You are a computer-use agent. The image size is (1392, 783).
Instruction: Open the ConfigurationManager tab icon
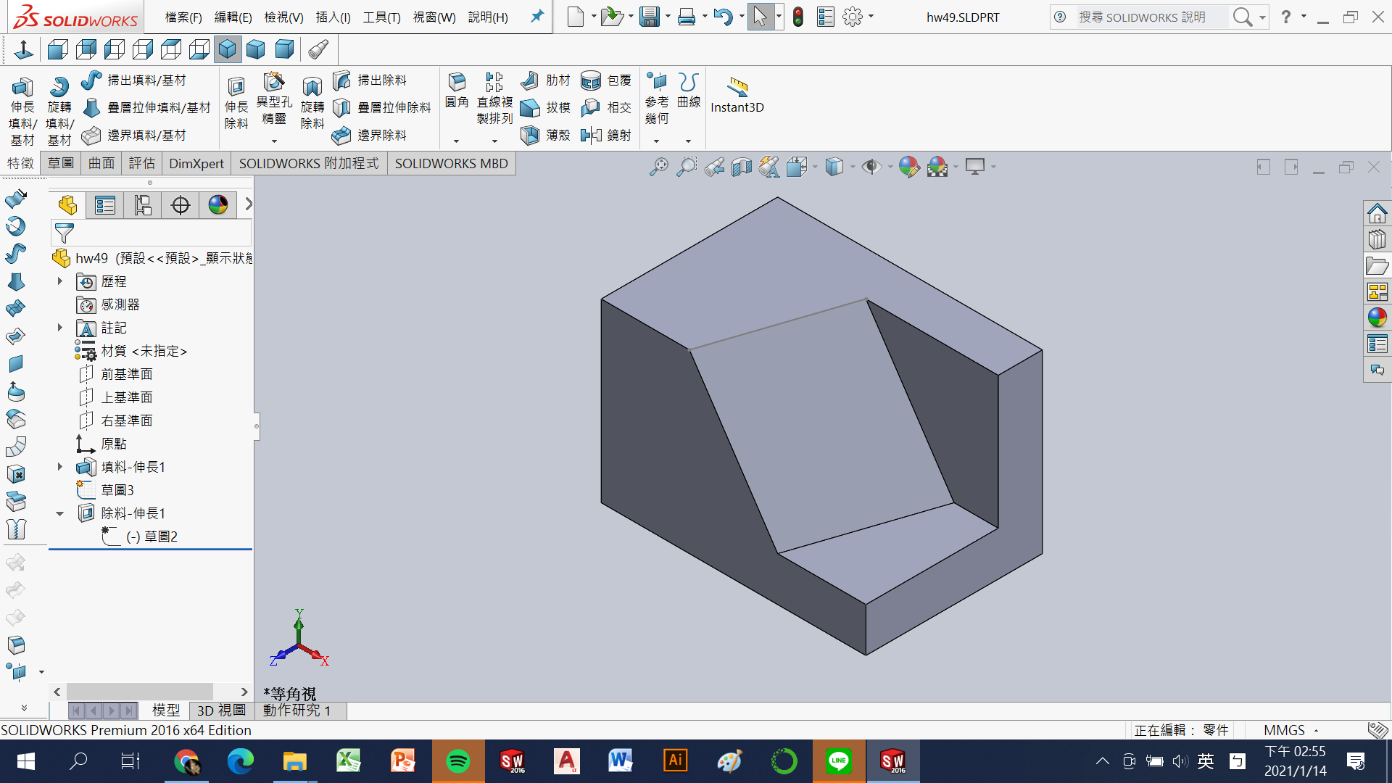click(x=143, y=205)
